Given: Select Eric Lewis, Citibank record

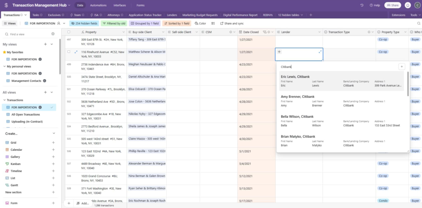Looking at the screenshot, I should pos(341,81).
